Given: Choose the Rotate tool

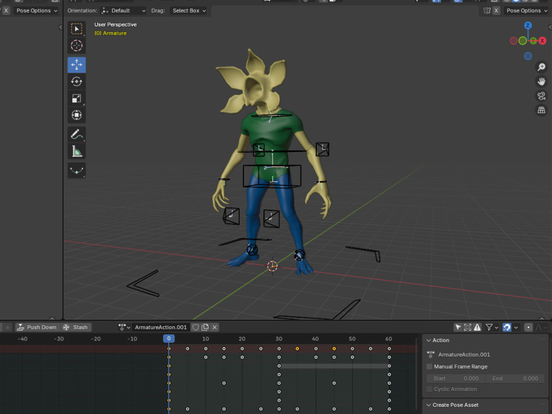Looking at the screenshot, I should pos(76,82).
